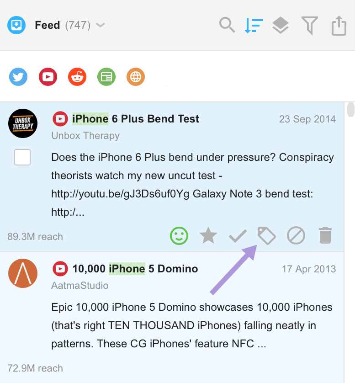Toggle the Reddit source filter

(x=77, y=77)
